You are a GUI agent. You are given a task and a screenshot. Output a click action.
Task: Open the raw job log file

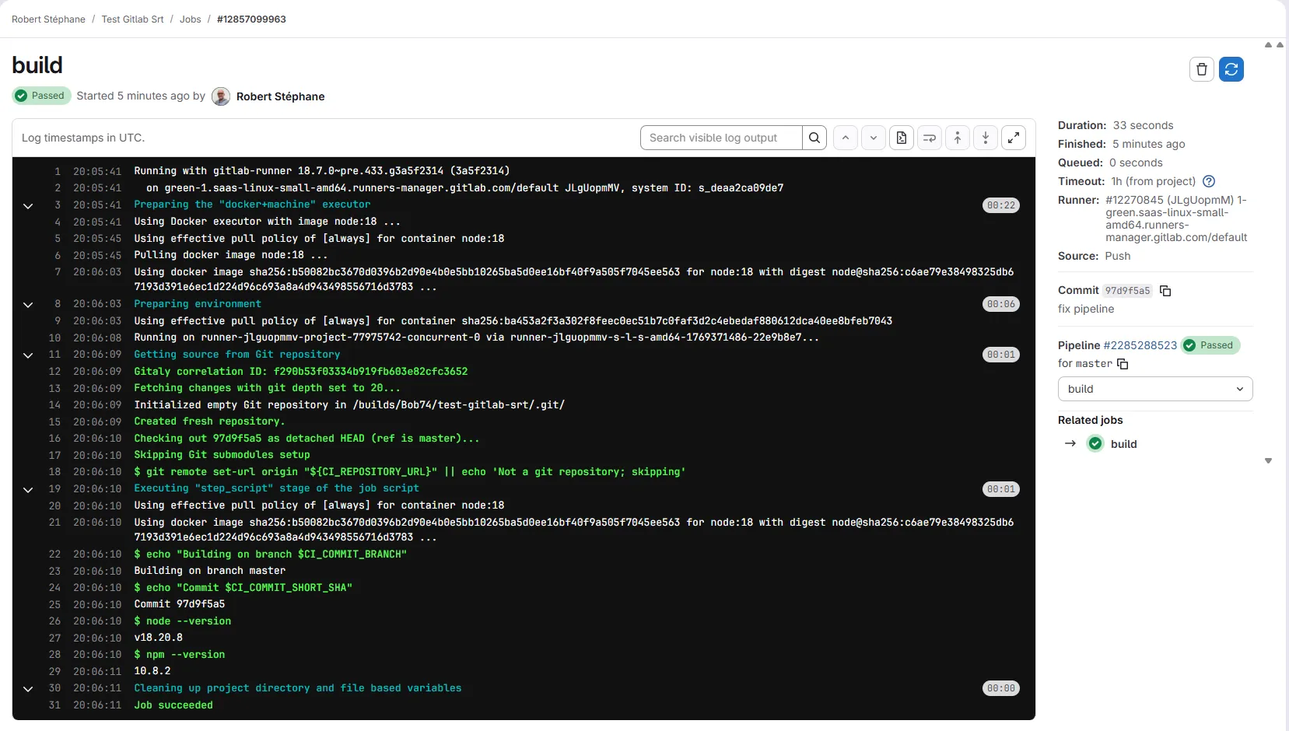pyautogui.click(x=902, y=138)
